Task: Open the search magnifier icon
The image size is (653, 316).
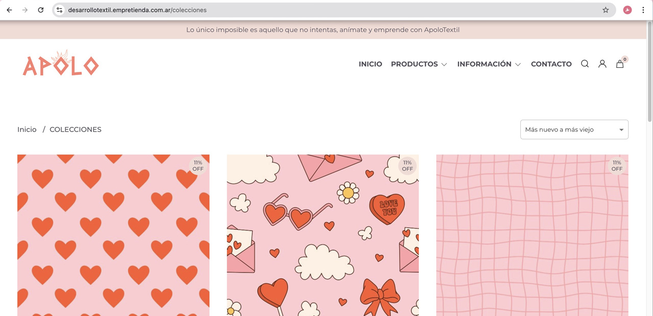Action: (x=585, y=64)
